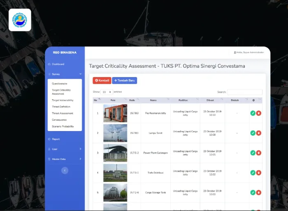Image resolution: width=288 pixels, height=211 pixels.
Task: Collapse the sidebar with round arrow button
Action: tap(65, 171)
